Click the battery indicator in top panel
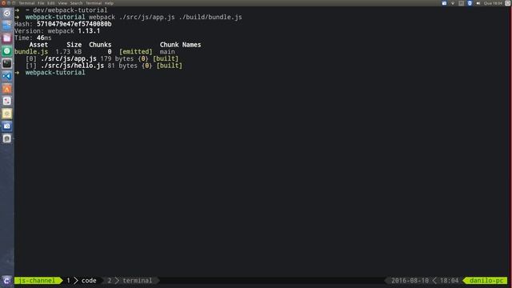The image size is (512, 288). (461, 3)
